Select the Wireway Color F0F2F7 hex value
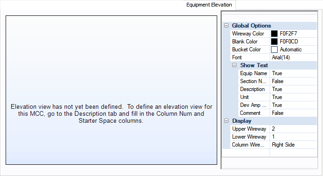 [288, 34]
